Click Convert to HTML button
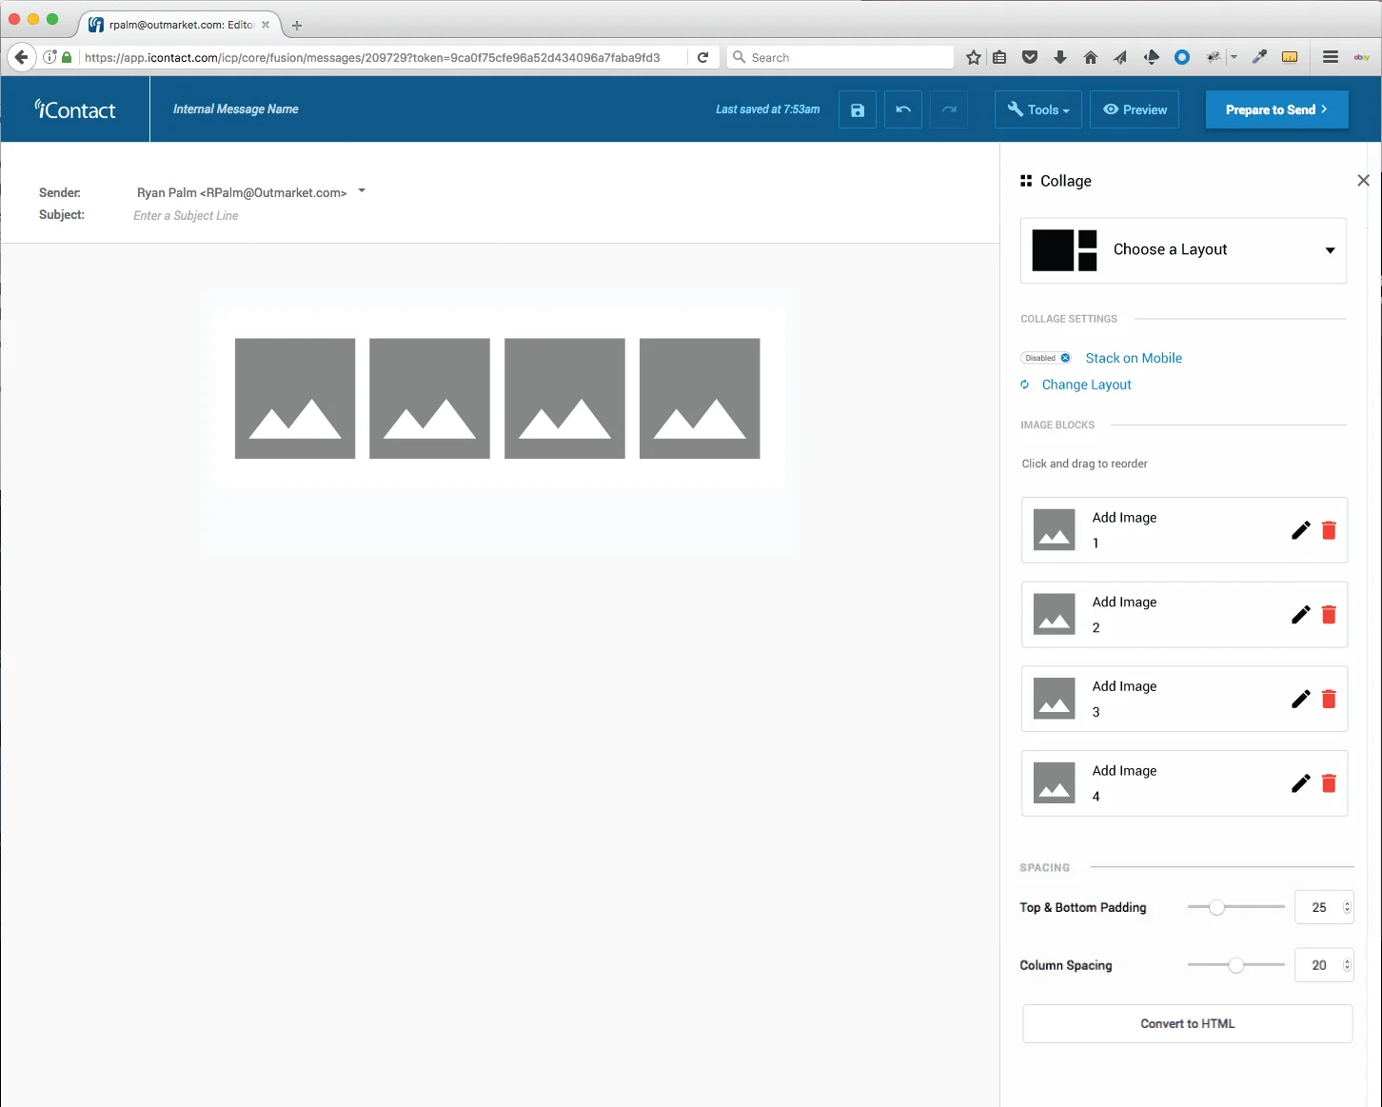This screenshot has height=1107, width=1382. [x=1187, y=1024]
